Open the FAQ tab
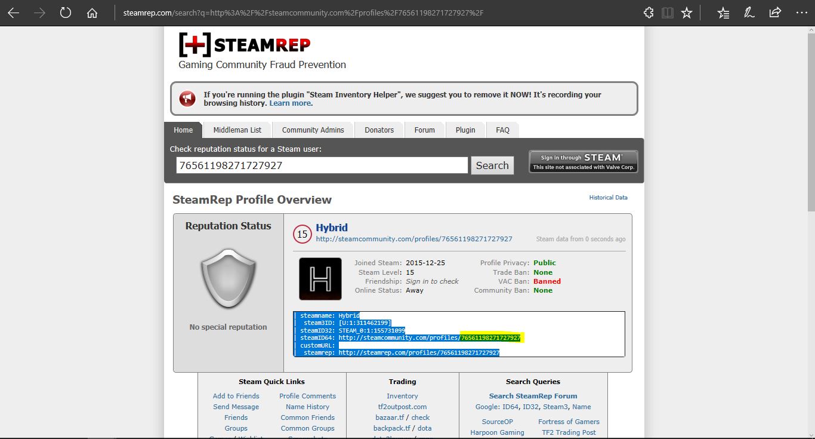 503,130
